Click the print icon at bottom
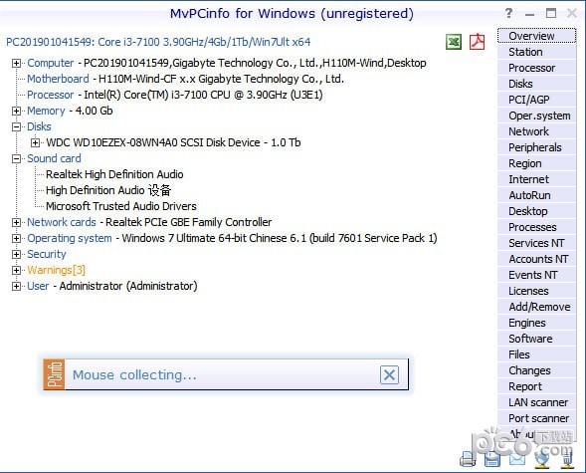This screenshot has width=586, height=473. pyautogui.click(x=468, y=459)
